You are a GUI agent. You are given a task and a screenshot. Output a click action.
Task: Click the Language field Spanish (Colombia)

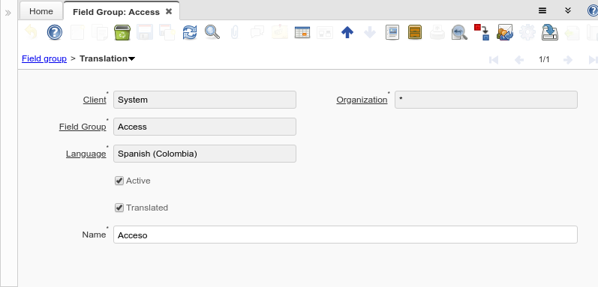205,154
